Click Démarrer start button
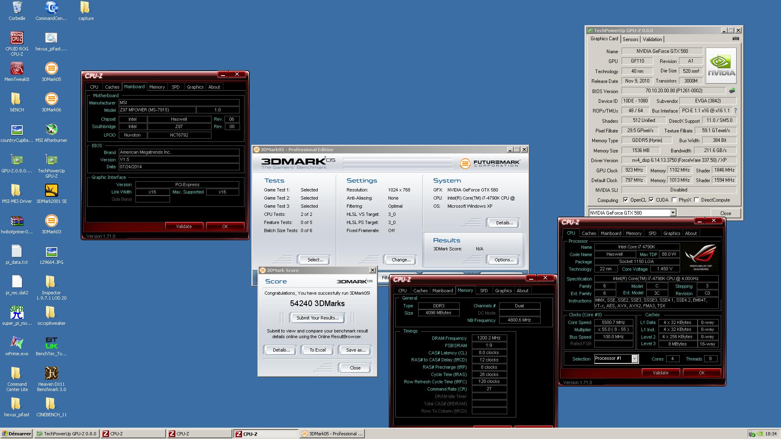 point(17,434)
